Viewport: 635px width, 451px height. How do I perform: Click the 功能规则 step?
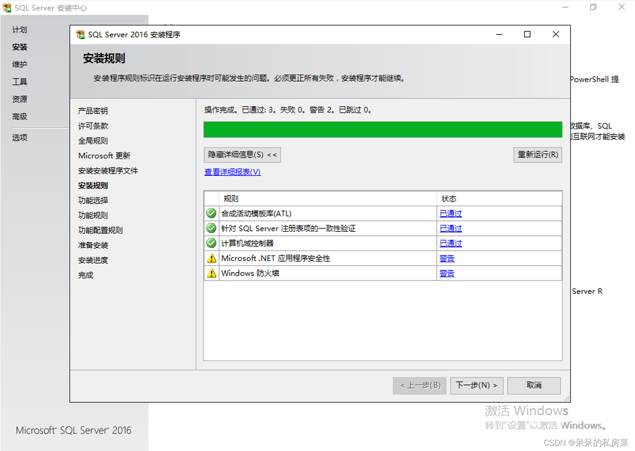tap(93, 215)
